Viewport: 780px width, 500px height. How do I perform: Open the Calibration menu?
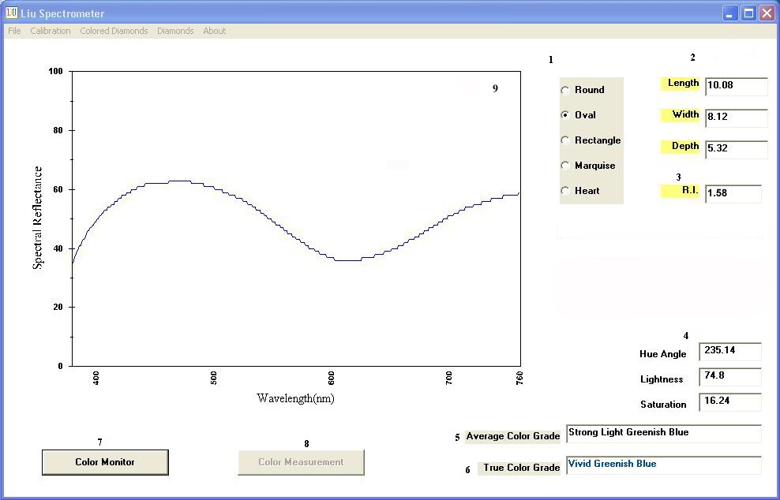pos(51,31)
